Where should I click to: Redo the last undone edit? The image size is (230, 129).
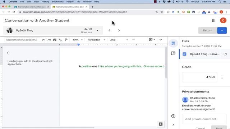pos(49,40)
